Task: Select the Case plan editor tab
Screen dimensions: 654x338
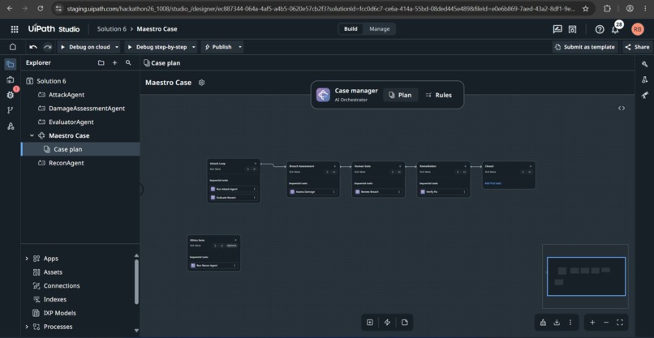Action: pos(161,63)
